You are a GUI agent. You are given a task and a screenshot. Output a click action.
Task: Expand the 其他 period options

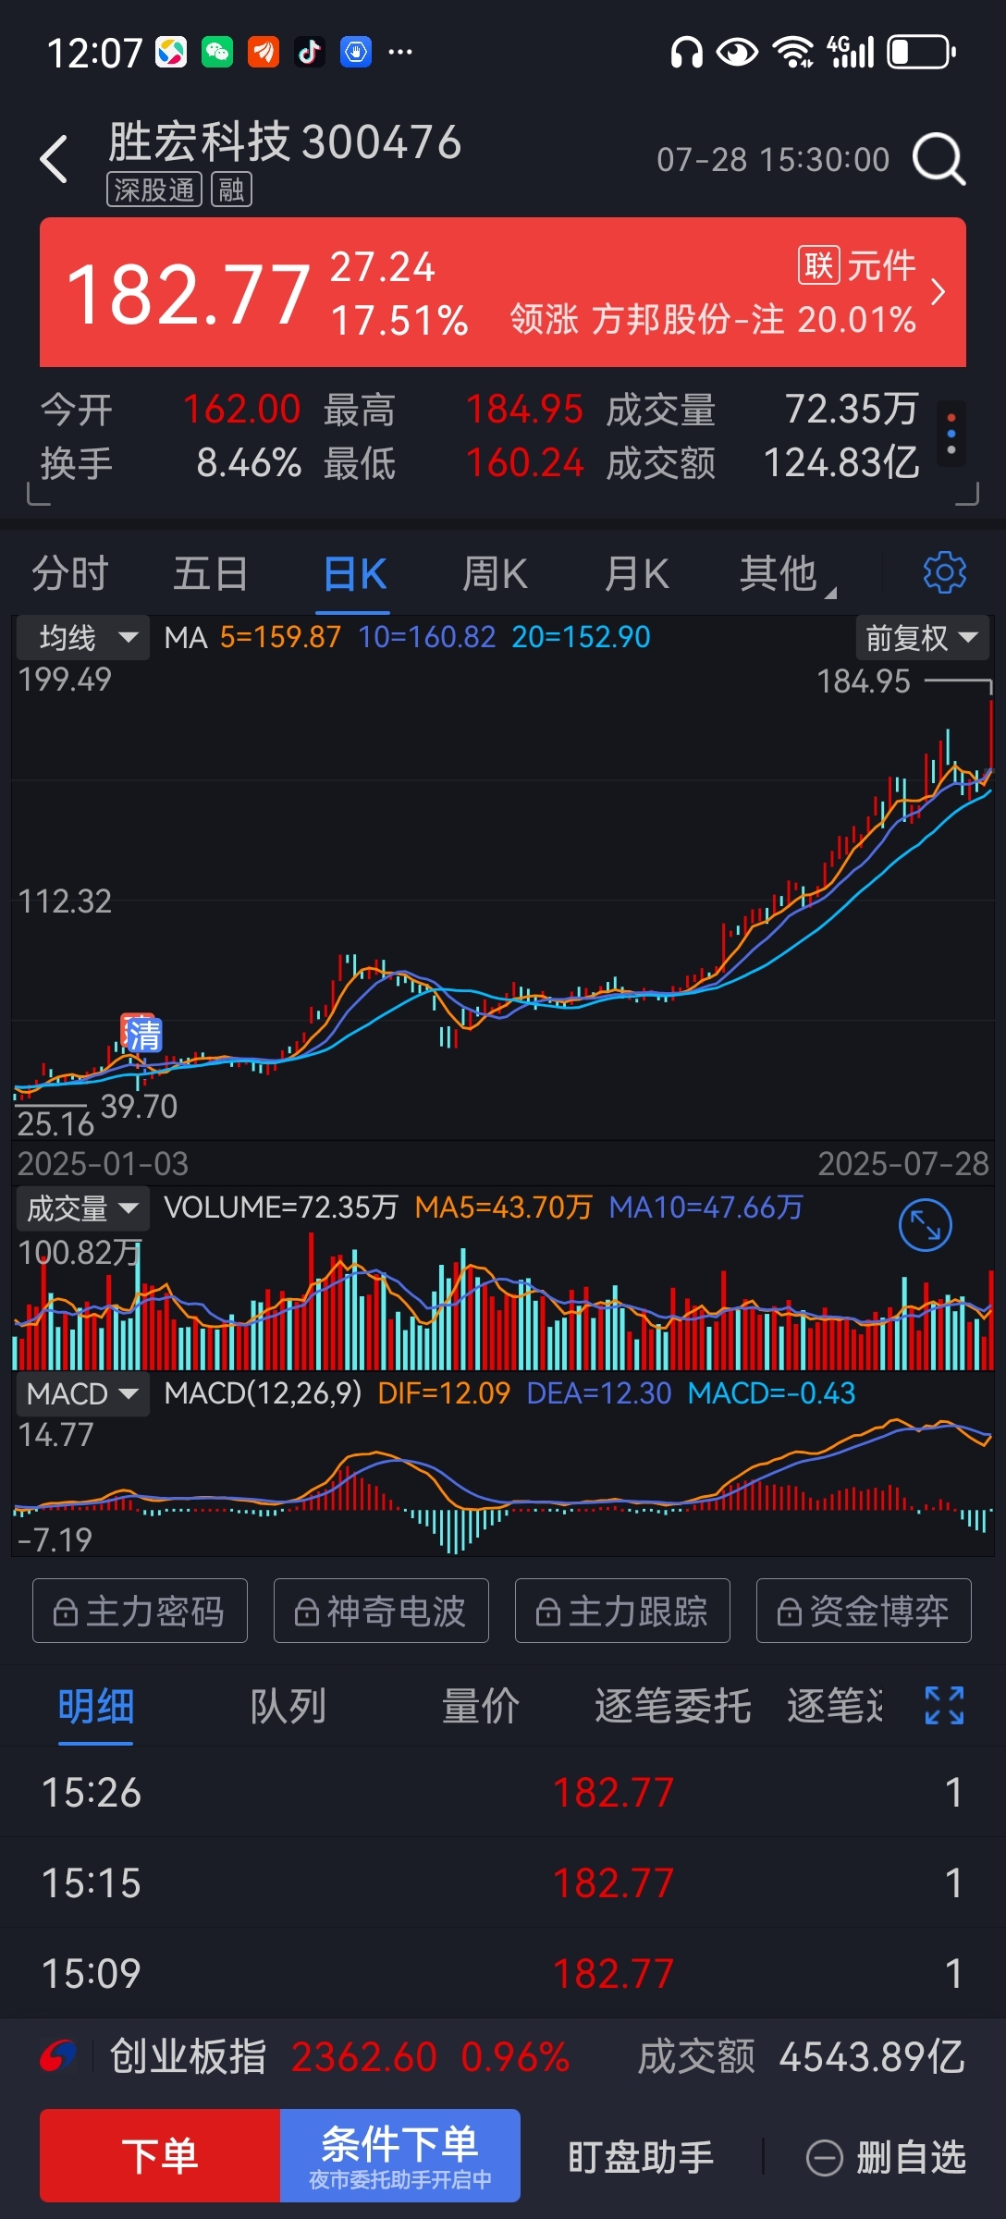786,573
